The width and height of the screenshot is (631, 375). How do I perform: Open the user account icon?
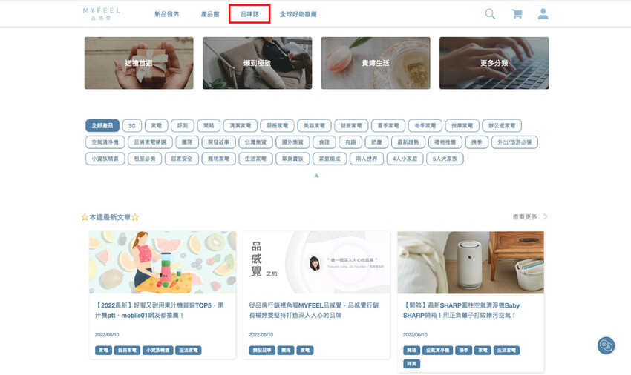(543, 14)
